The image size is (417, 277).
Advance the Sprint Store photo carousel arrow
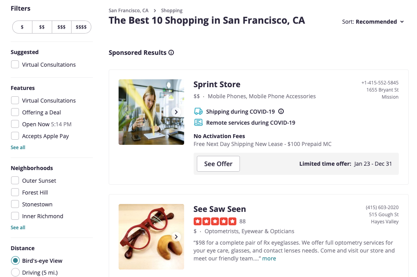coord(176,112)
